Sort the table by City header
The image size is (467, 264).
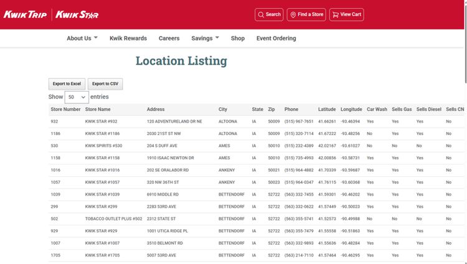(x=223, y=110)
